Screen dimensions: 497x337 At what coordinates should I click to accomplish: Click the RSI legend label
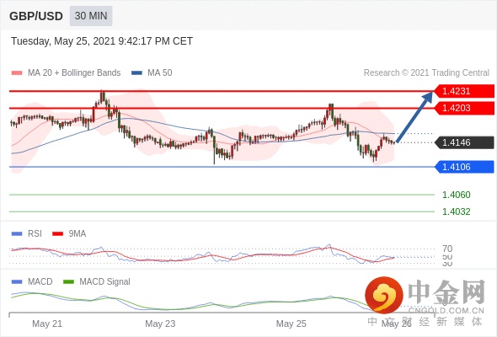click(x=35, y=234)
